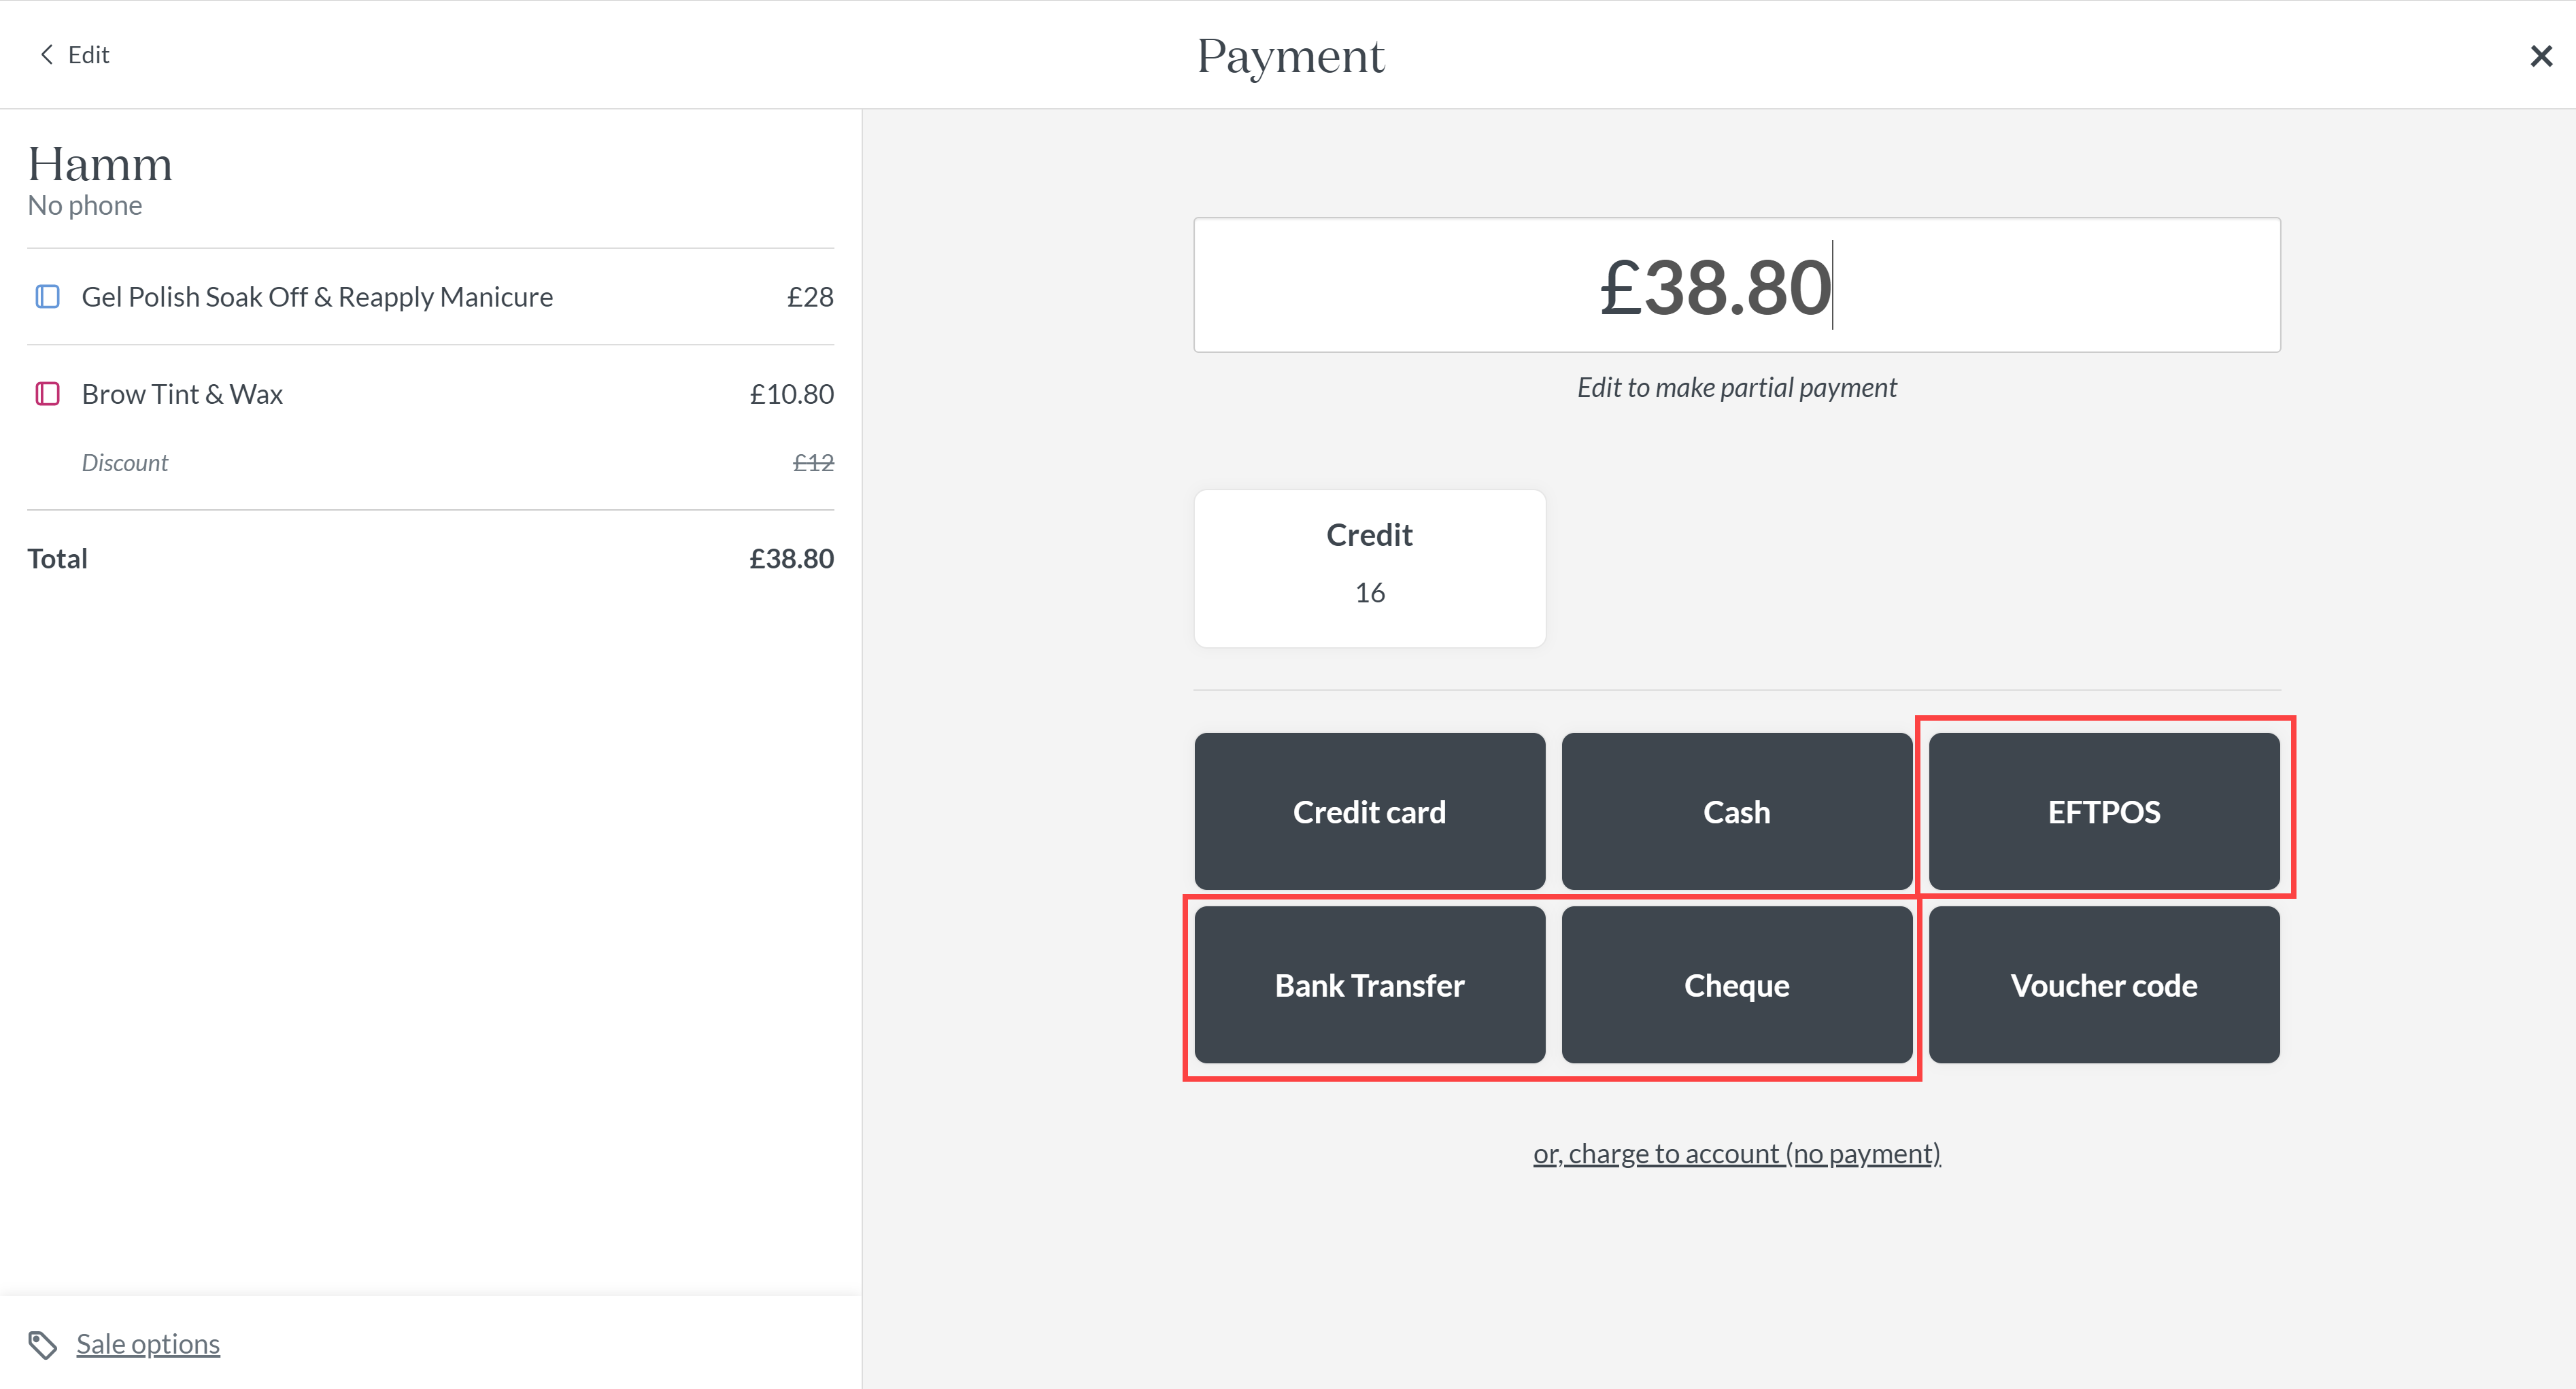This screenshot has width=2576, height=1389.
Task: Open the Sale options link
Action: (x=148, y=1344)
